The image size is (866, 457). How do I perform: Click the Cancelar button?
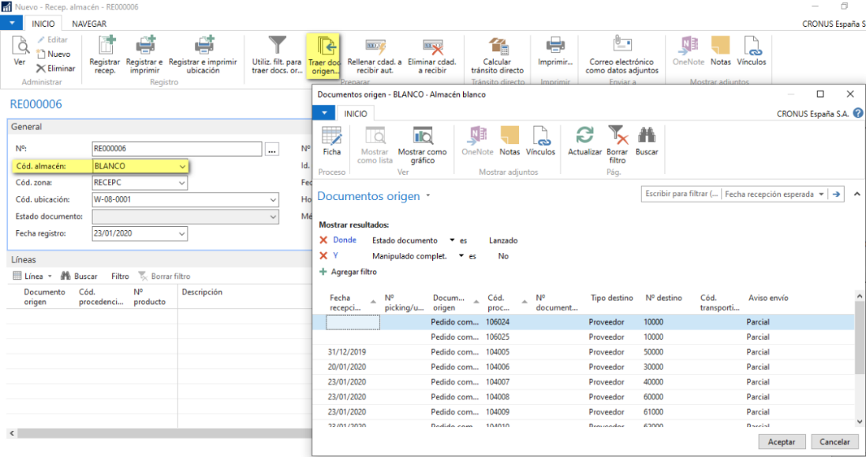pyautogui.click(x=834, y=441)
